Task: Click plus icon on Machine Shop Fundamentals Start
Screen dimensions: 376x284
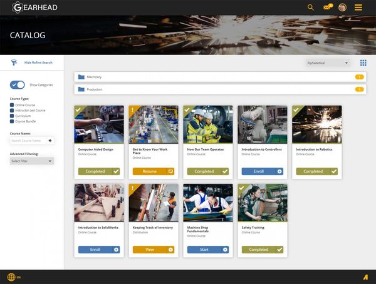Action: pyautogui.click(x=225, y=250)
